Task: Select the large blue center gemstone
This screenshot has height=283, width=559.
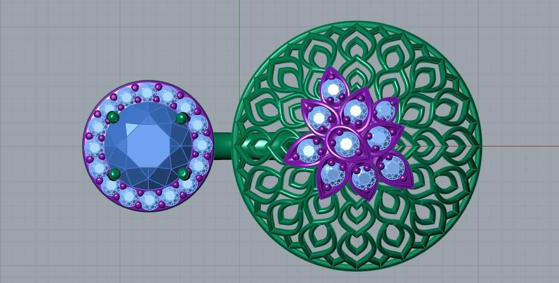Action: [x=148, y=146]
